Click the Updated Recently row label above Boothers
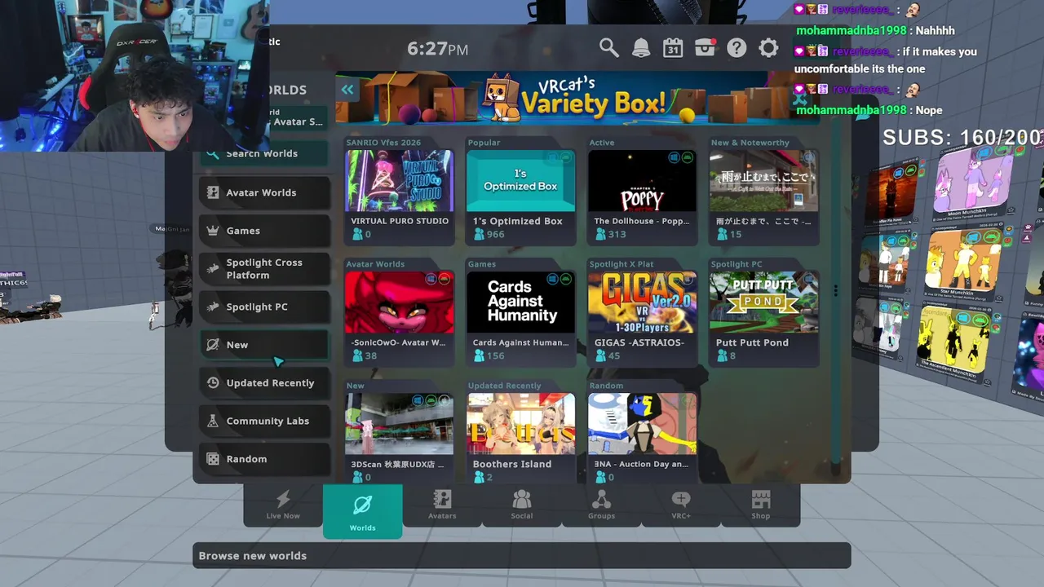Screen dimensions: 1044x587 tap(504, 386)
